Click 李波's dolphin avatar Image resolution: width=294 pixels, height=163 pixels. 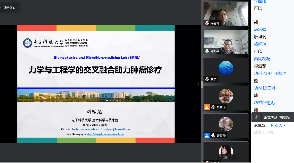point(226,68)
